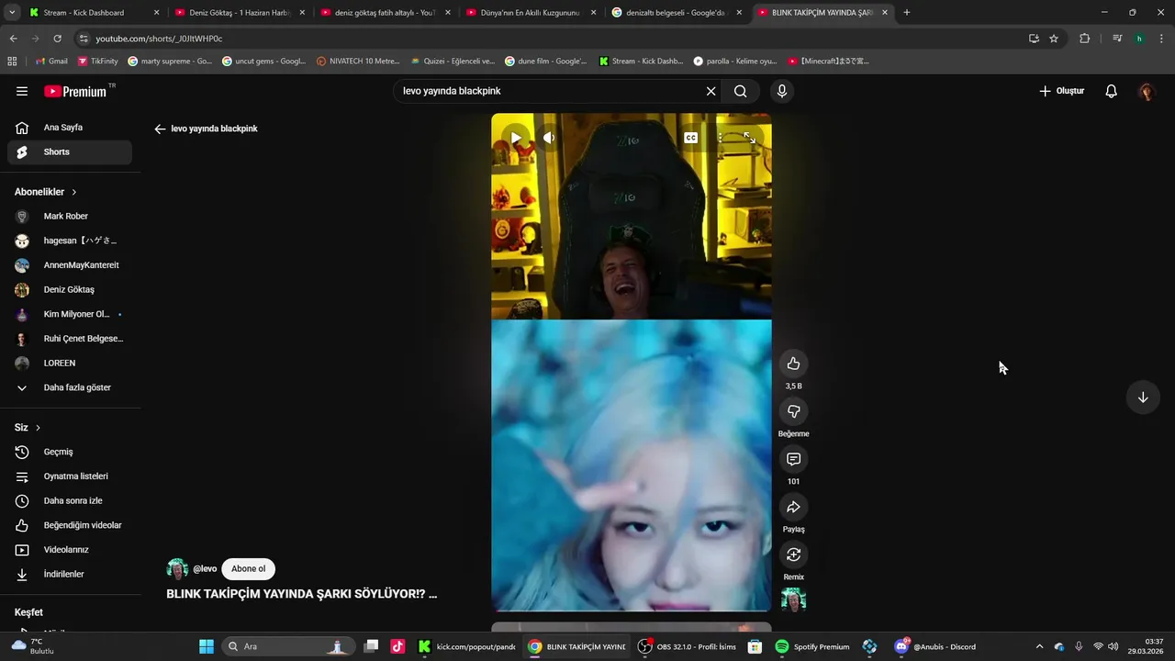1175x661 pixels.
Task: Open LOREEN subscription channel
Action: tap(70, 363)
